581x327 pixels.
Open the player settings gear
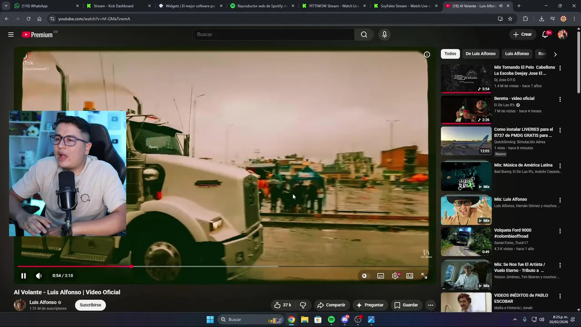coord(396,276)
